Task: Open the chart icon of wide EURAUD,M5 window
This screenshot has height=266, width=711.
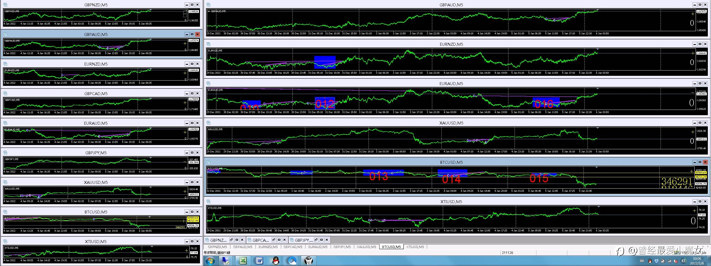Action: (209, 83)
